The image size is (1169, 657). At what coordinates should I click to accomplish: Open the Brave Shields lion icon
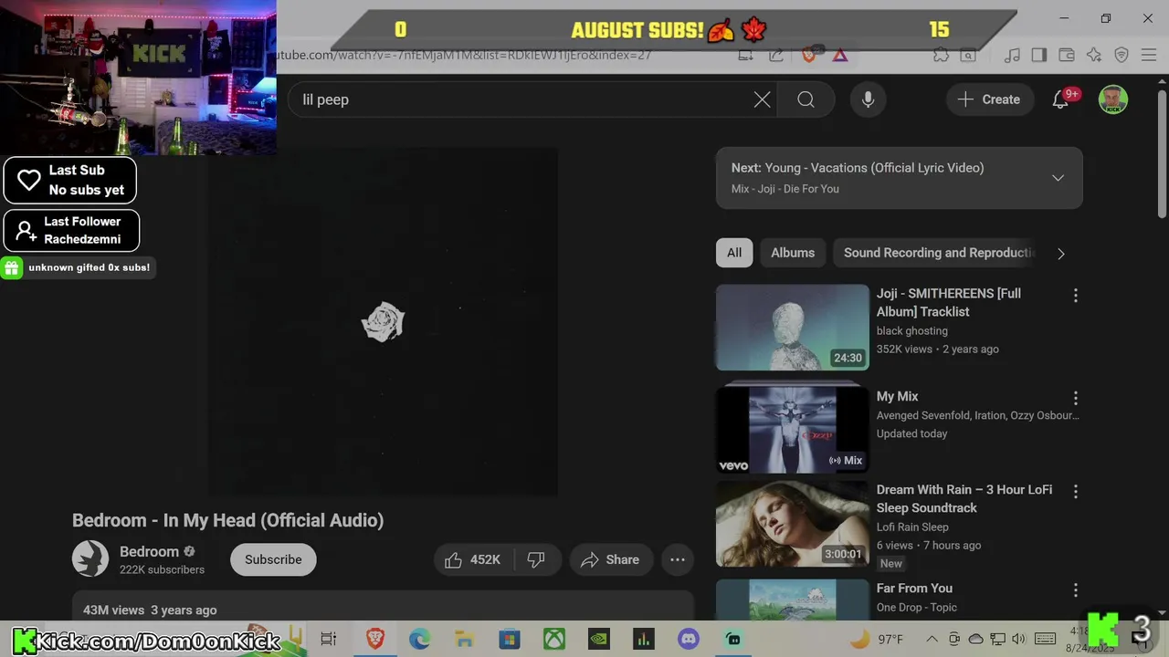(808, 55)
